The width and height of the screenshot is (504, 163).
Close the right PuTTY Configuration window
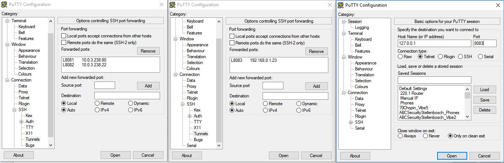pos(498,5)
